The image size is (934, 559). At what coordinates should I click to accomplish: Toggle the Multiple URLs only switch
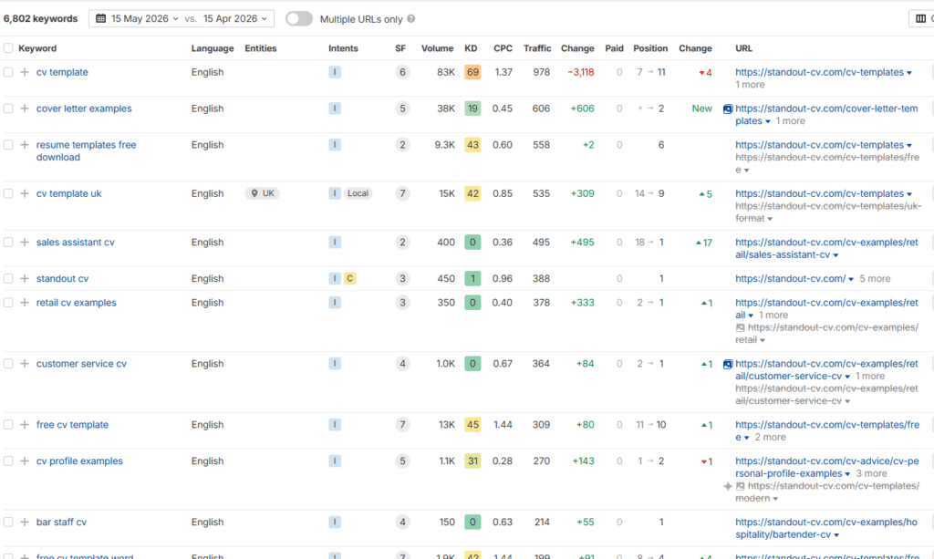tap(299, 18)
